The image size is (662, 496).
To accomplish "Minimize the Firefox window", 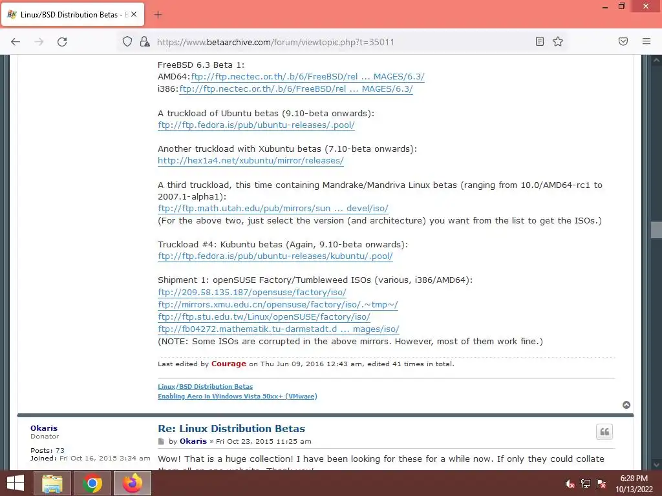I will click(x=605, y=6).
